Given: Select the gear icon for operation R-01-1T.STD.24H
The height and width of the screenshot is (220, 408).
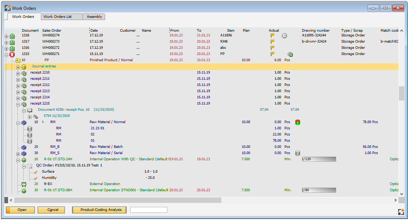Looking at the screenshot, I should pyautogui.click(x=24, y=160).
